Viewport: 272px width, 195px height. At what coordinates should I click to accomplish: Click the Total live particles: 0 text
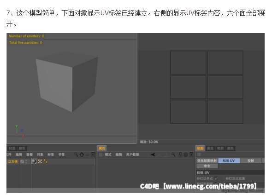click(25, 42)
